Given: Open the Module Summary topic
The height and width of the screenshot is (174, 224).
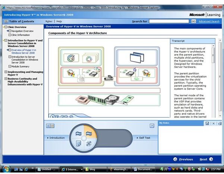Looking at the screenshot, I should coord(20,66).
